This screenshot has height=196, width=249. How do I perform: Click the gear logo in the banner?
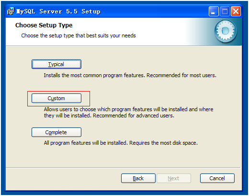pyautogui.click(x=226, y=31)
